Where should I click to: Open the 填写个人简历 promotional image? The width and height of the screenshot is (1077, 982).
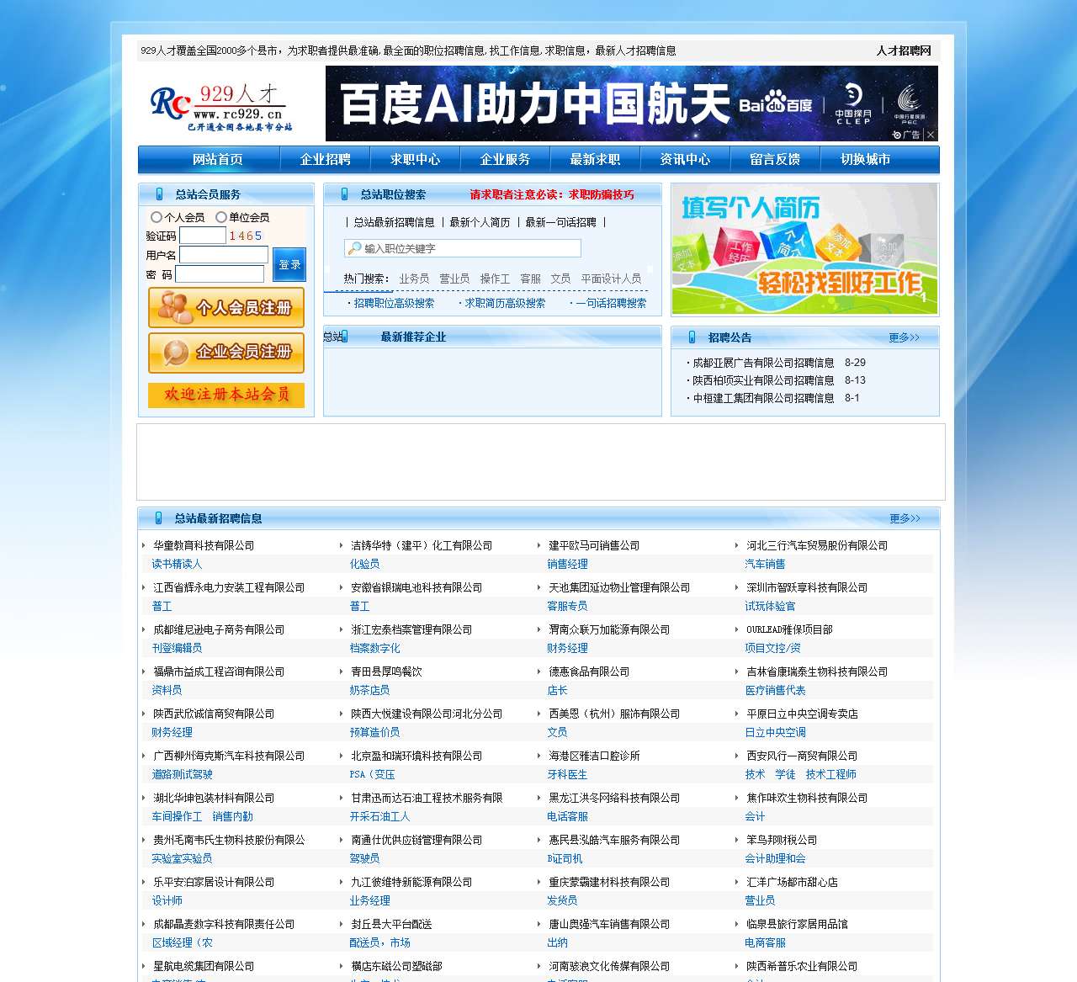pos(804,249)
